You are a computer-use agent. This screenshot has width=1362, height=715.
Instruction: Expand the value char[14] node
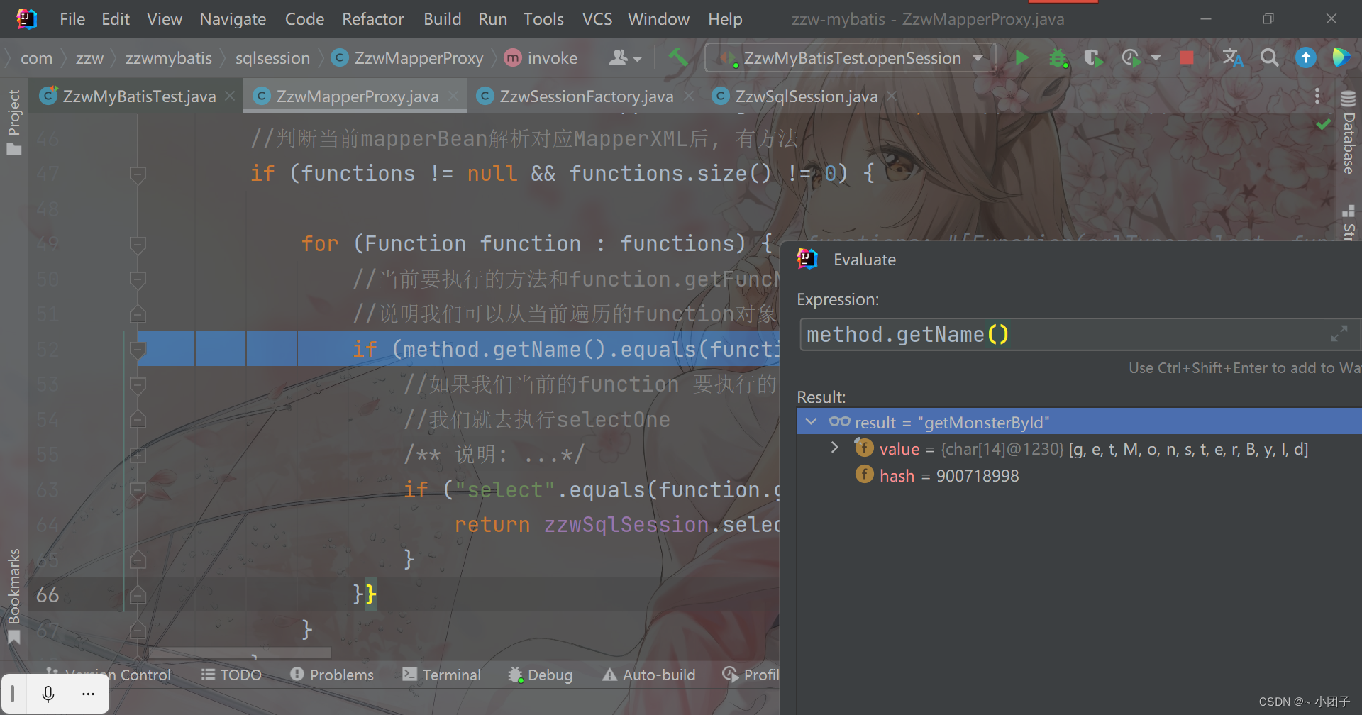(835, 448)
